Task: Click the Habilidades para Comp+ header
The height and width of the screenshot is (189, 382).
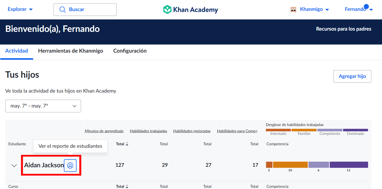Action: pyautogui.click(x=237, y=131)
